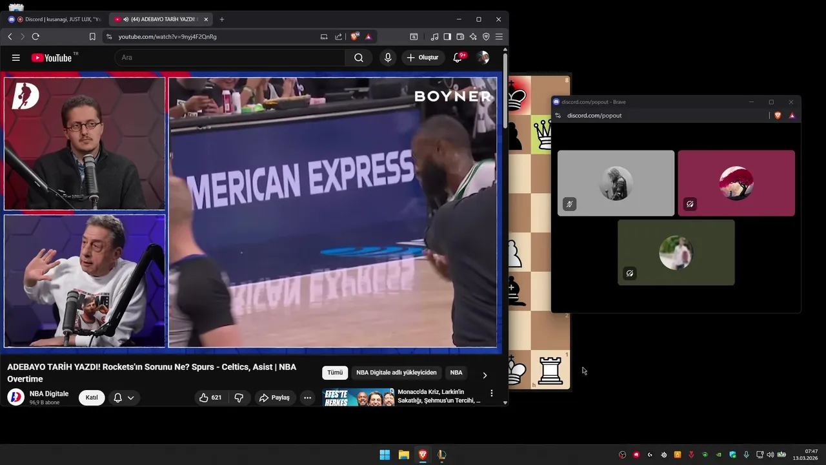826x465 pixels.
Task: Focus the YouTube Ara search field
Action: tap(230, 57)
